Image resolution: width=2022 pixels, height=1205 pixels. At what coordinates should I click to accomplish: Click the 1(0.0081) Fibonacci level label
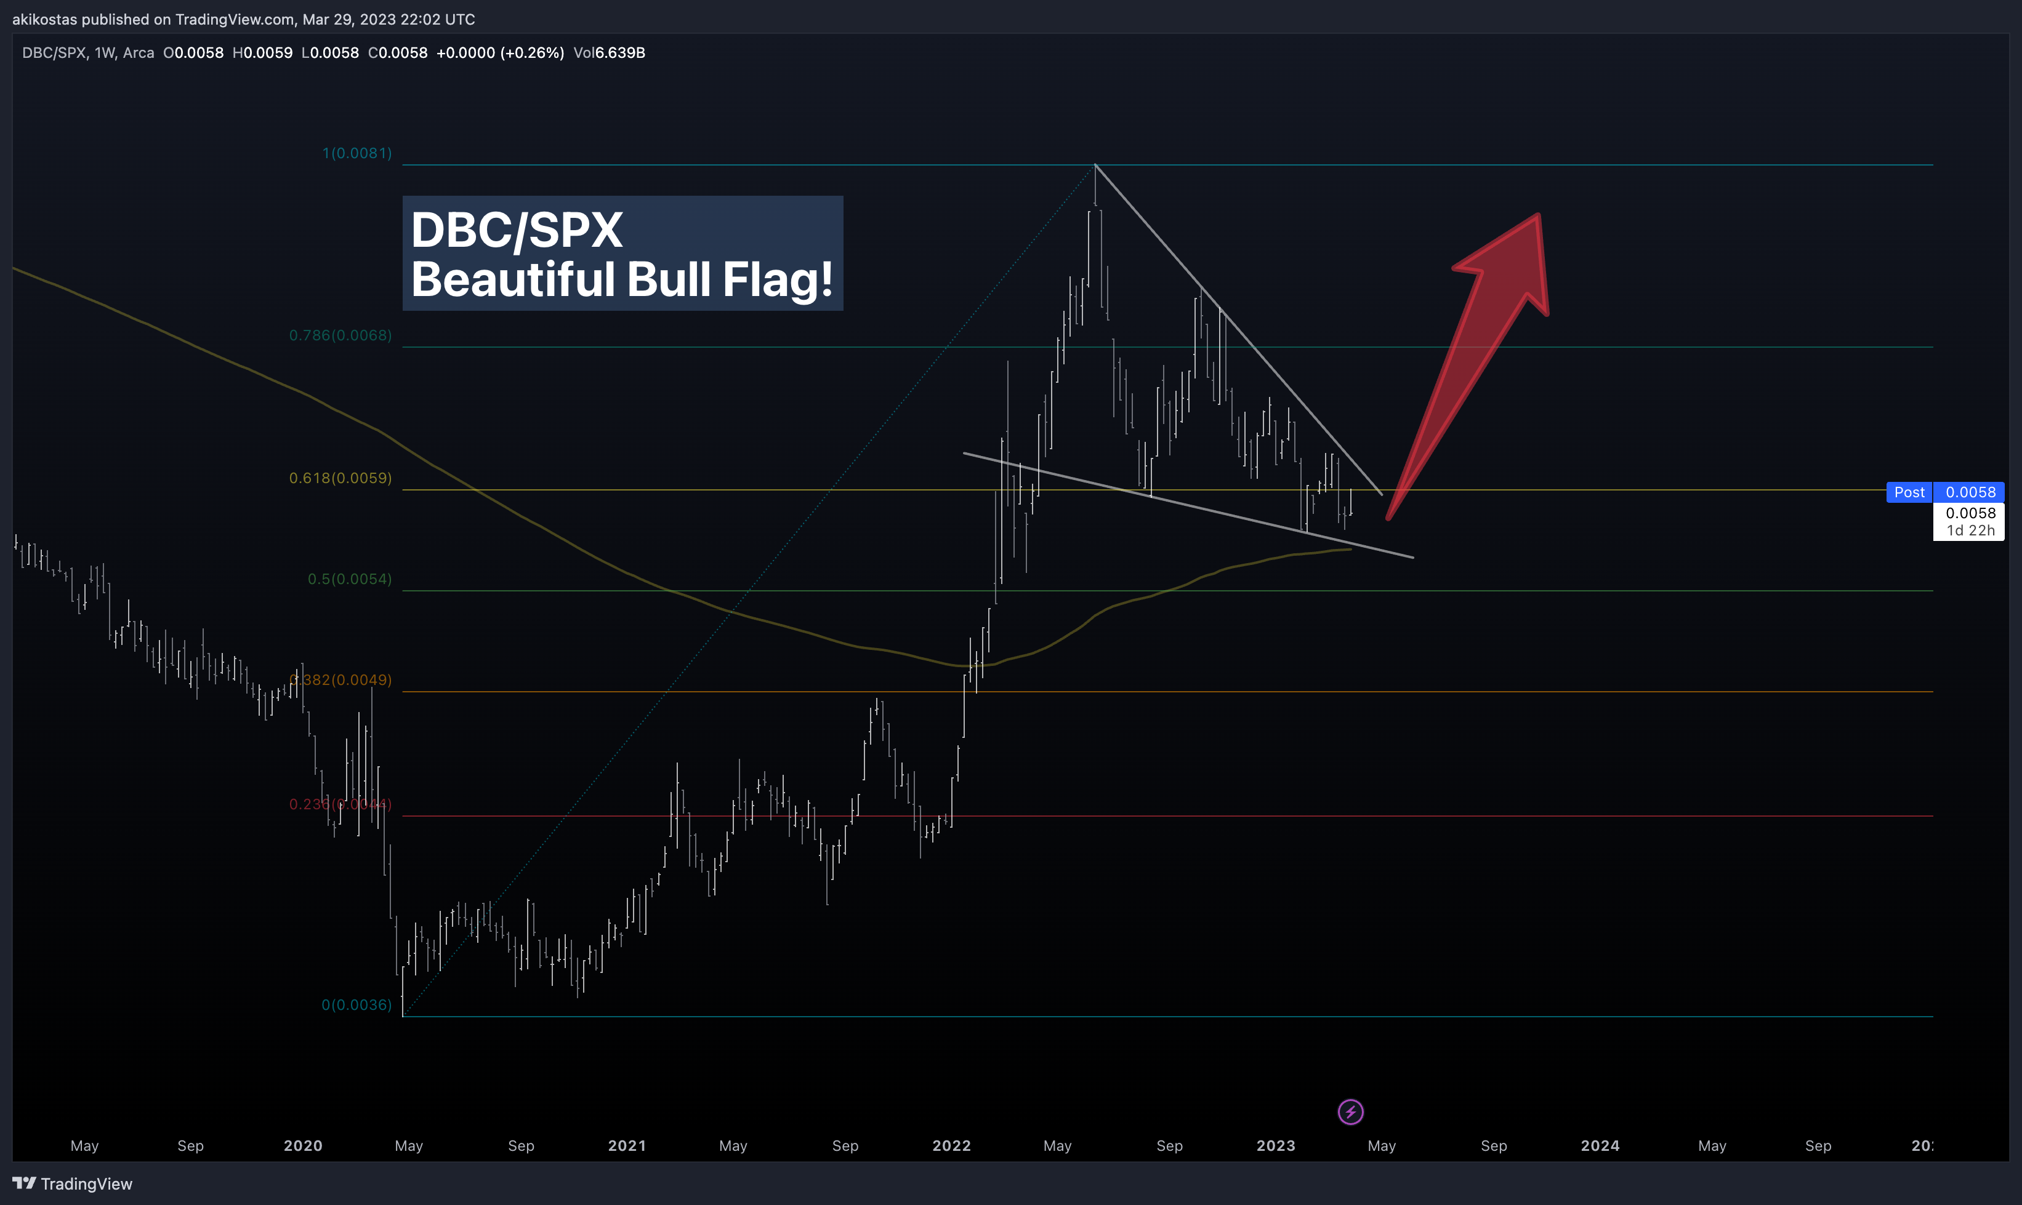tap(358, 153)
